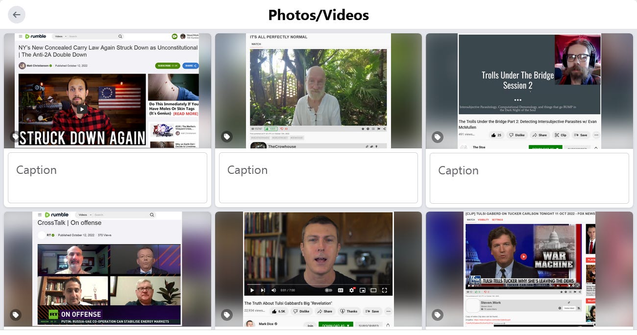Open the It's All Perfectly Normal thumbnail
Image resolution: width=637 pixels, height=335 pixels.
pos(318,91)
